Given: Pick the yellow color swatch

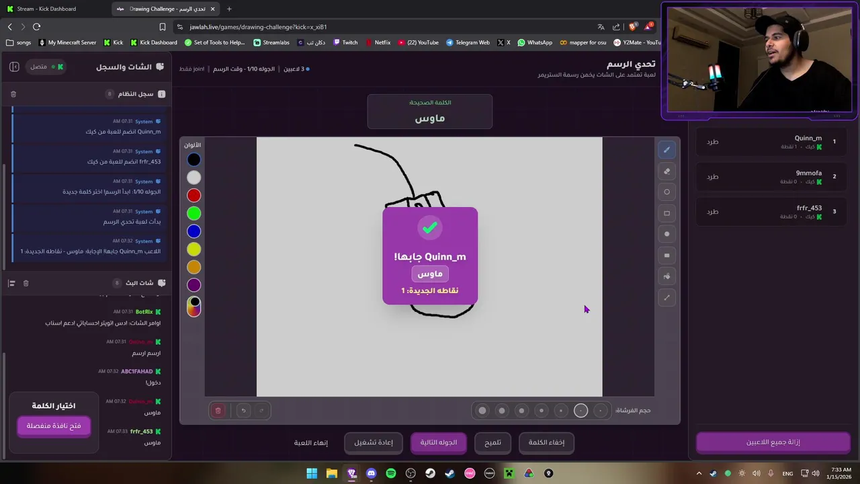Looking at the screenshot, I should (193, 249).
